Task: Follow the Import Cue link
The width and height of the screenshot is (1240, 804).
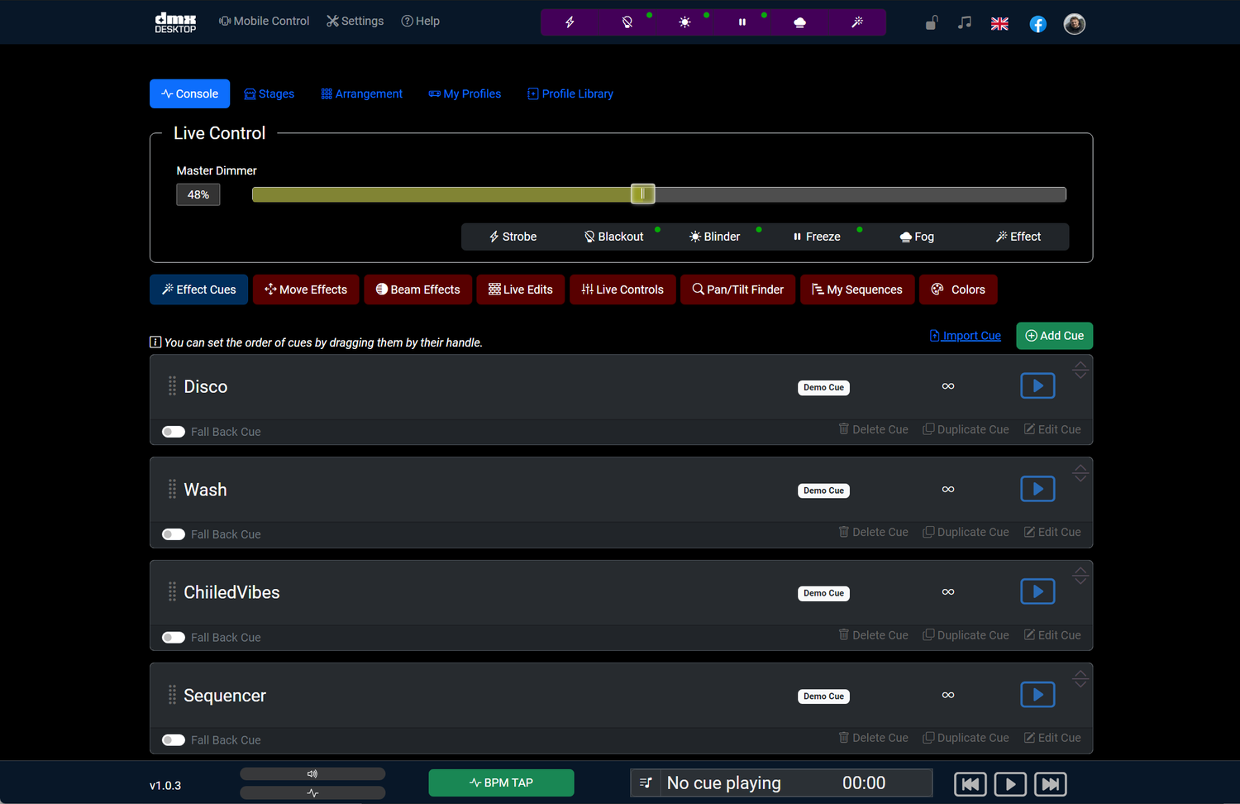Action: (x=965, y=336)
